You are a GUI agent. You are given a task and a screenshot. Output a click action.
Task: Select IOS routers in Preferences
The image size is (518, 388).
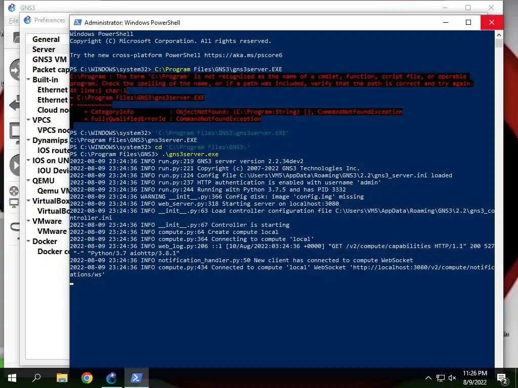pos(54,151)
